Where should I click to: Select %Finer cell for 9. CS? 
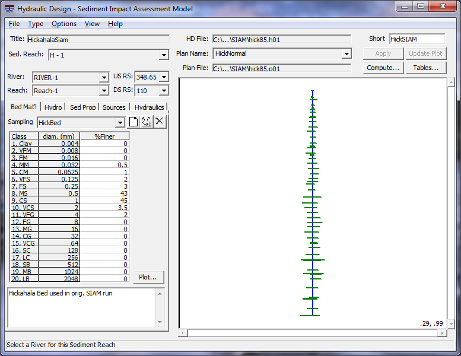[x=104, y=201]
